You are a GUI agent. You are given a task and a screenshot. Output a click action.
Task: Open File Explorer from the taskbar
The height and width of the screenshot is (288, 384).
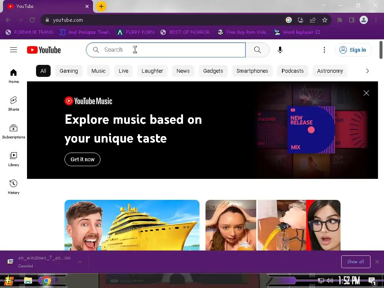[28, 280]
